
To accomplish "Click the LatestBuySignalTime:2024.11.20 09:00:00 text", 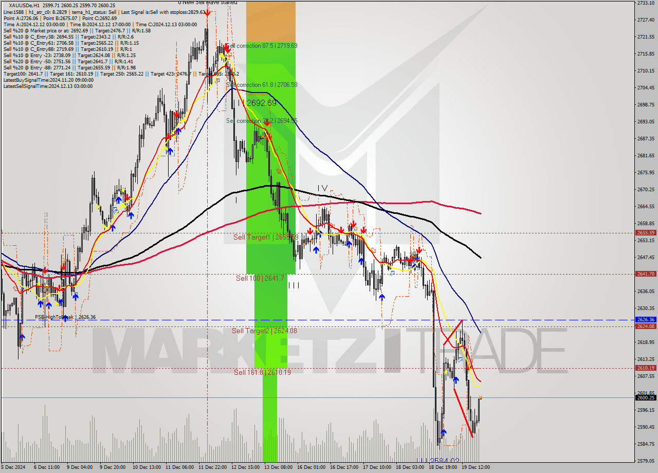I will pyautogui.click(x=48, y=80).
